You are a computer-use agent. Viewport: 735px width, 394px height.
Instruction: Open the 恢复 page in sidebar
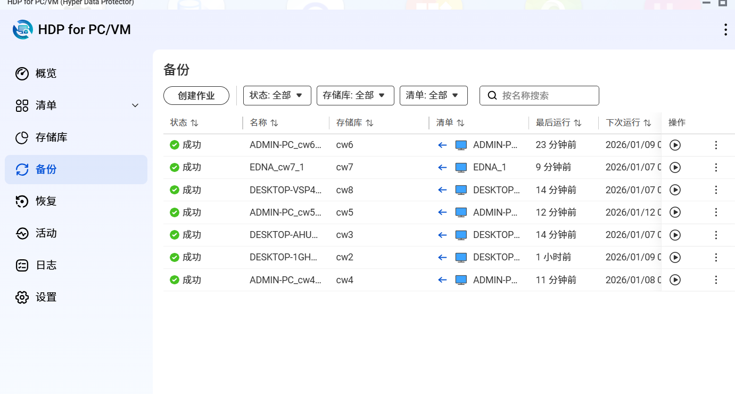tap(46, 201)
